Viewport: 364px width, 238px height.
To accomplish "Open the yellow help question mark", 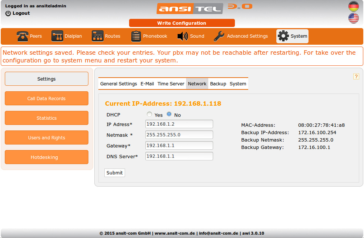I will click(x=356, y=76).
